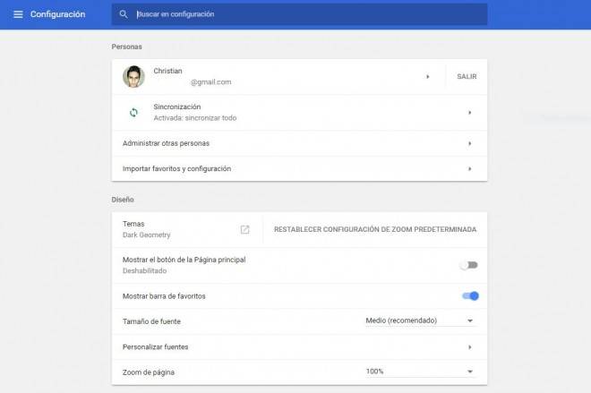Screen dimensions: 591x393
Task: Click the @gmail.com email text
Action: (x=210, y=82)
